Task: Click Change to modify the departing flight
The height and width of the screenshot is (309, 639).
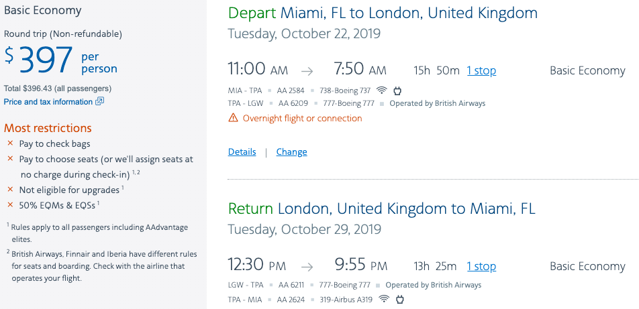Action: point(291,152)
